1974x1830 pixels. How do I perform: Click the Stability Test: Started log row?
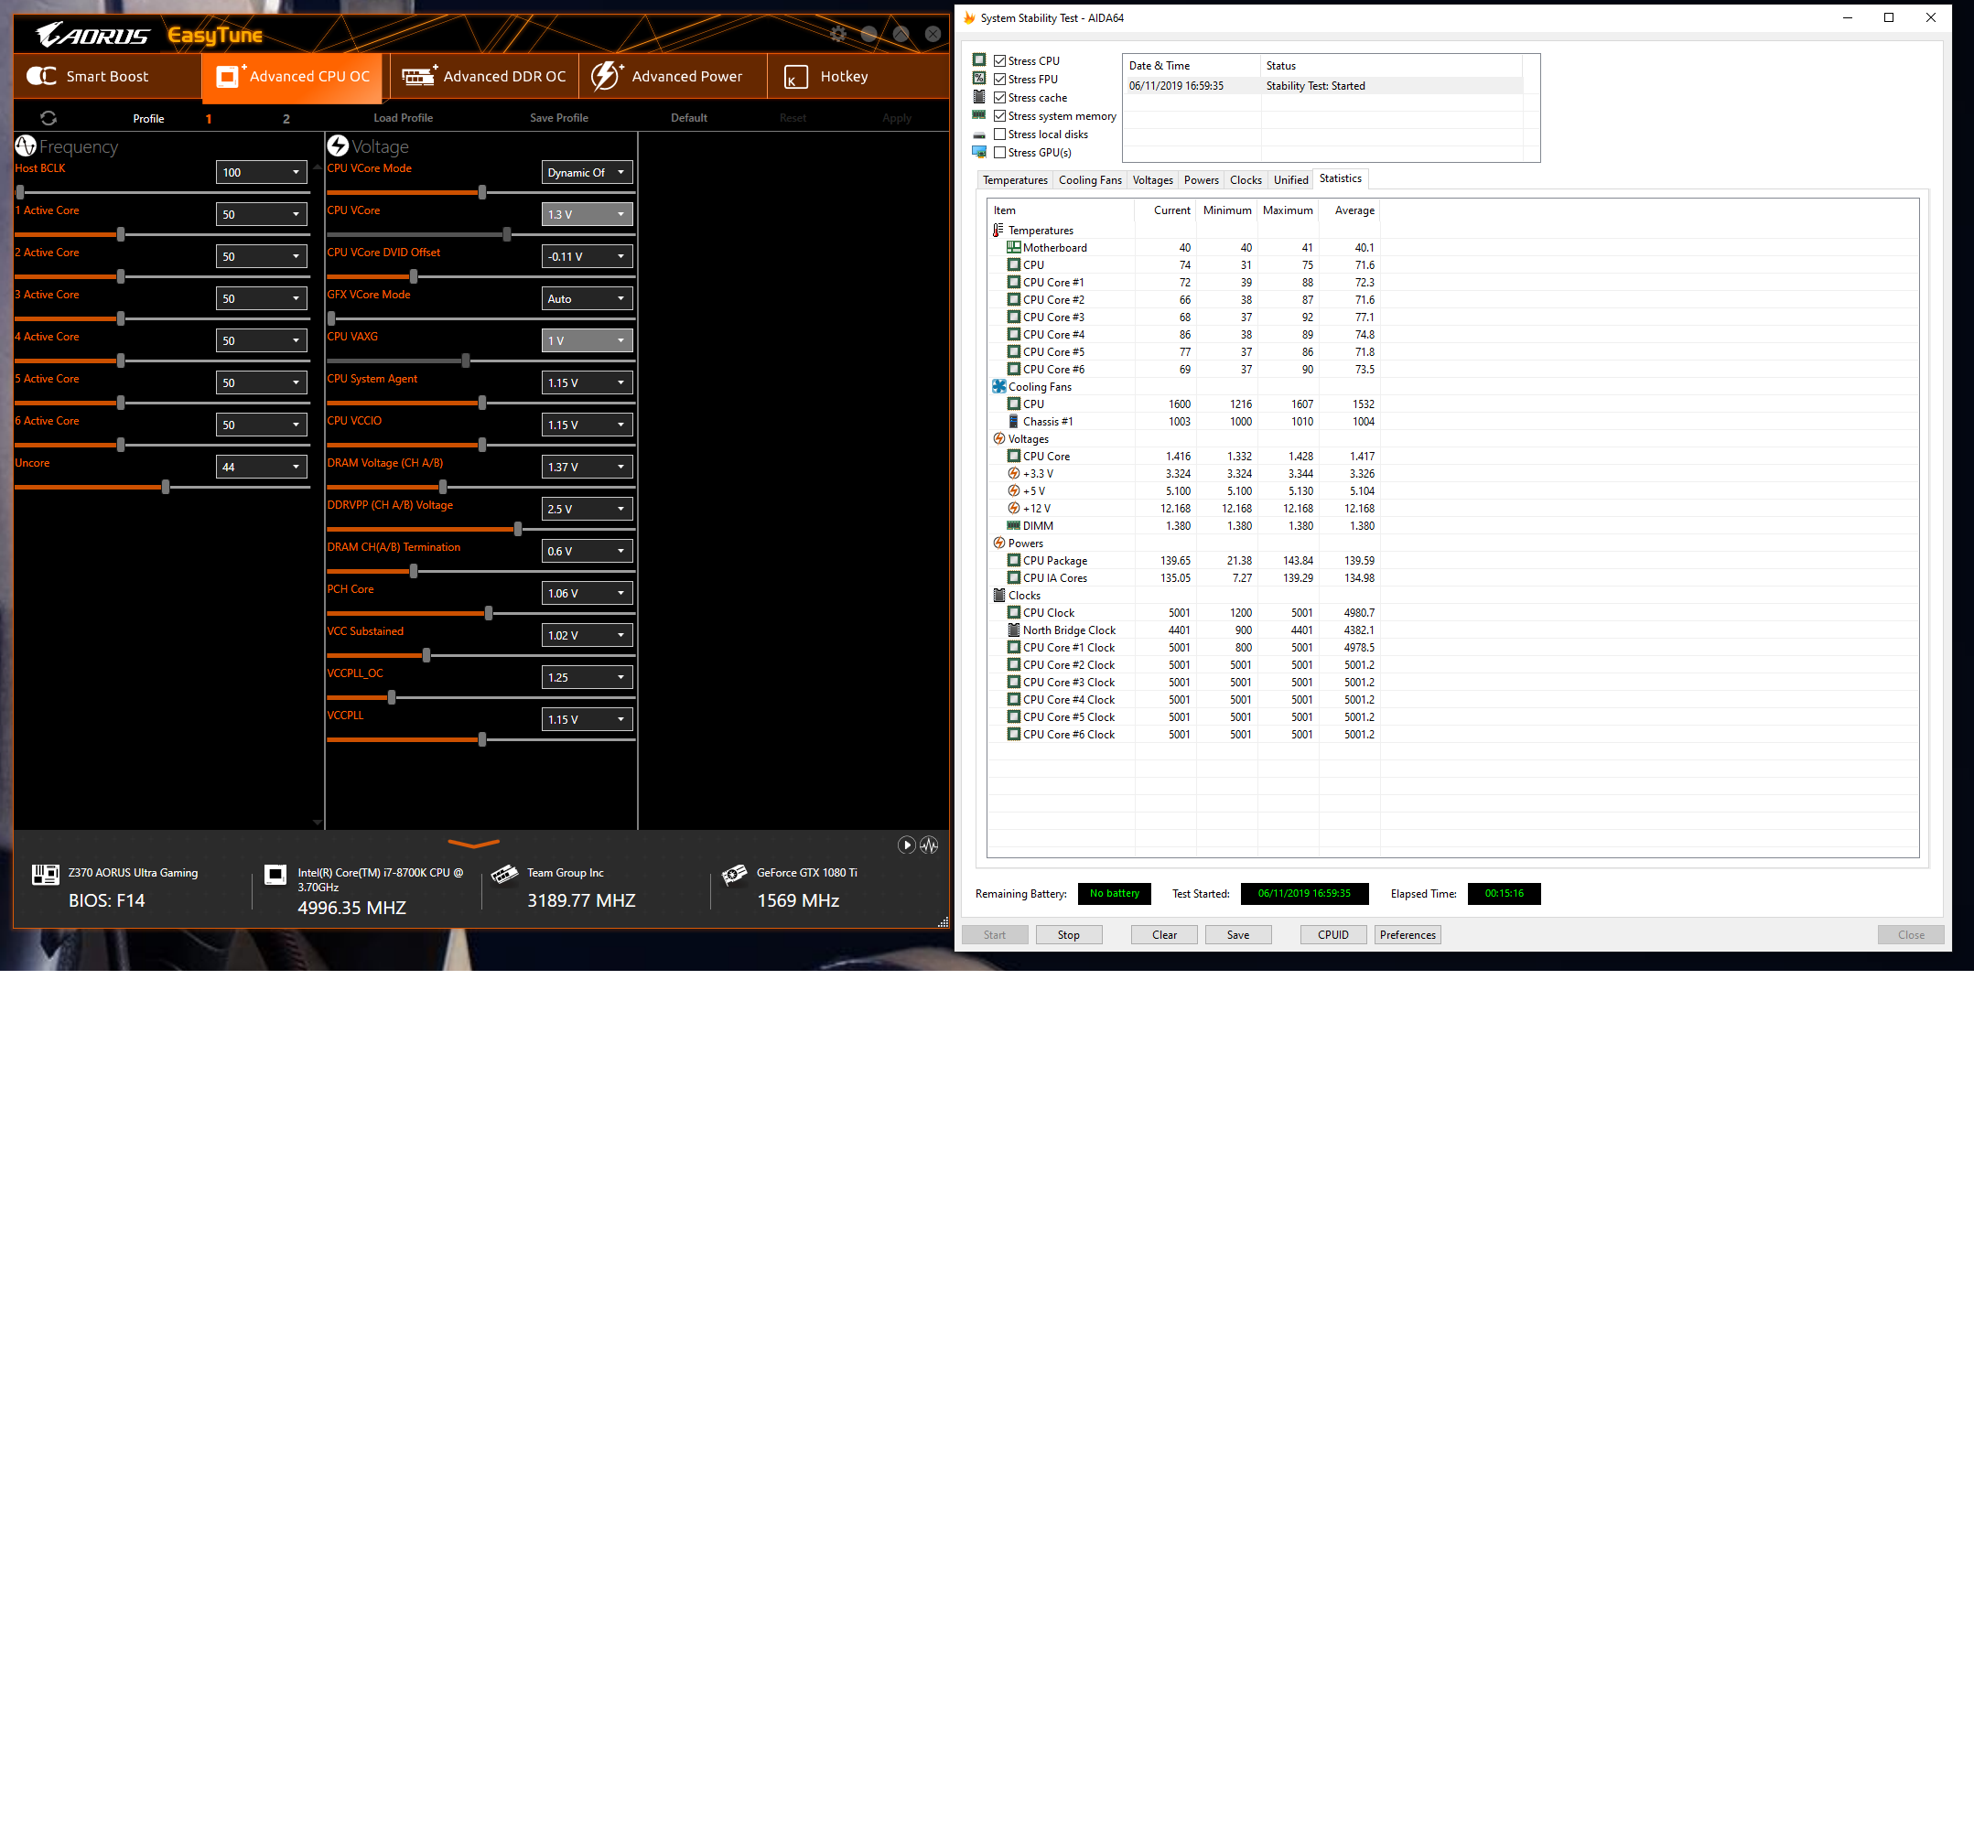(1324, 86)
